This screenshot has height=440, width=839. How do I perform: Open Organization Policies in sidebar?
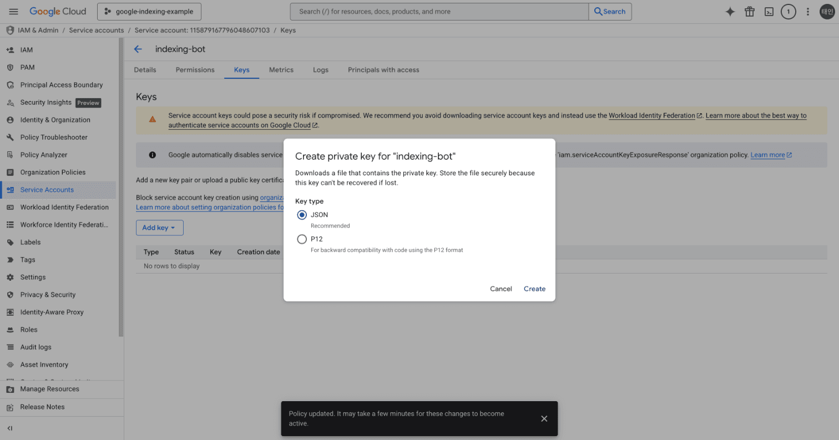tap(58, 172)
